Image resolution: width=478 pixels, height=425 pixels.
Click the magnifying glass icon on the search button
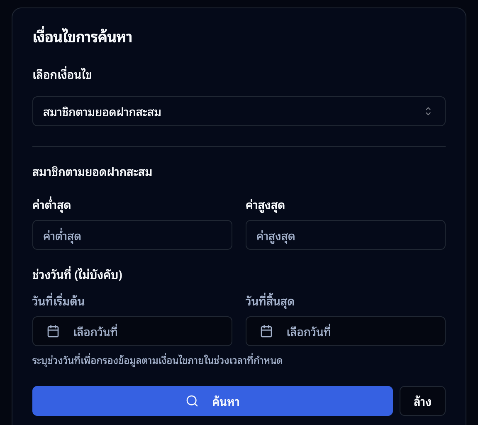[x=192, y=401]
